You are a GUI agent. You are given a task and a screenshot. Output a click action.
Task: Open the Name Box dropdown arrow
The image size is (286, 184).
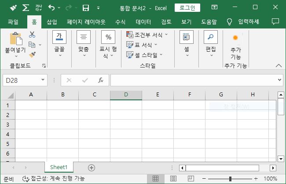43,80
